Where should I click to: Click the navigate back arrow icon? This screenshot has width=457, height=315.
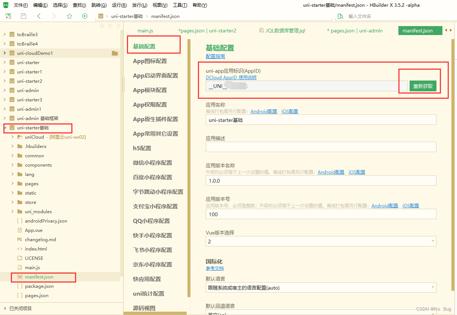click(39, 16)
